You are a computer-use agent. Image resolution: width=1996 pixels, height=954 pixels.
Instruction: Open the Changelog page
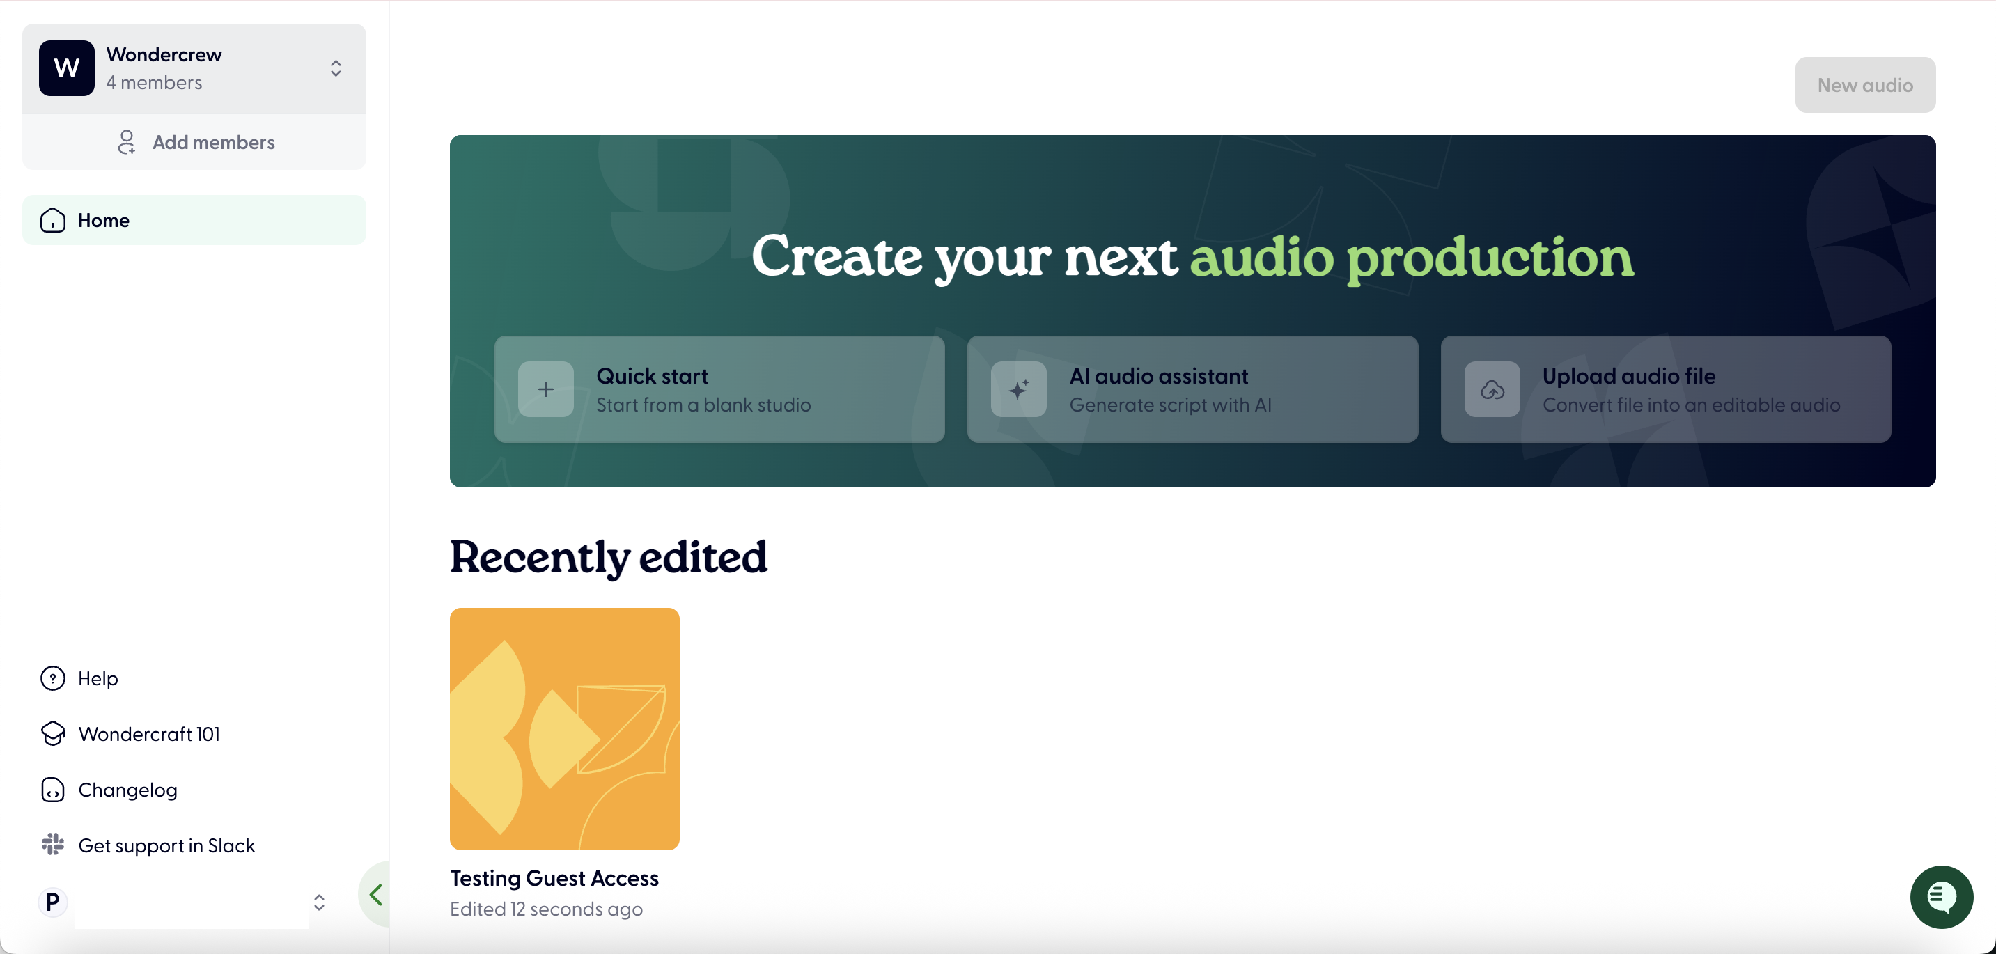[127, 790]
